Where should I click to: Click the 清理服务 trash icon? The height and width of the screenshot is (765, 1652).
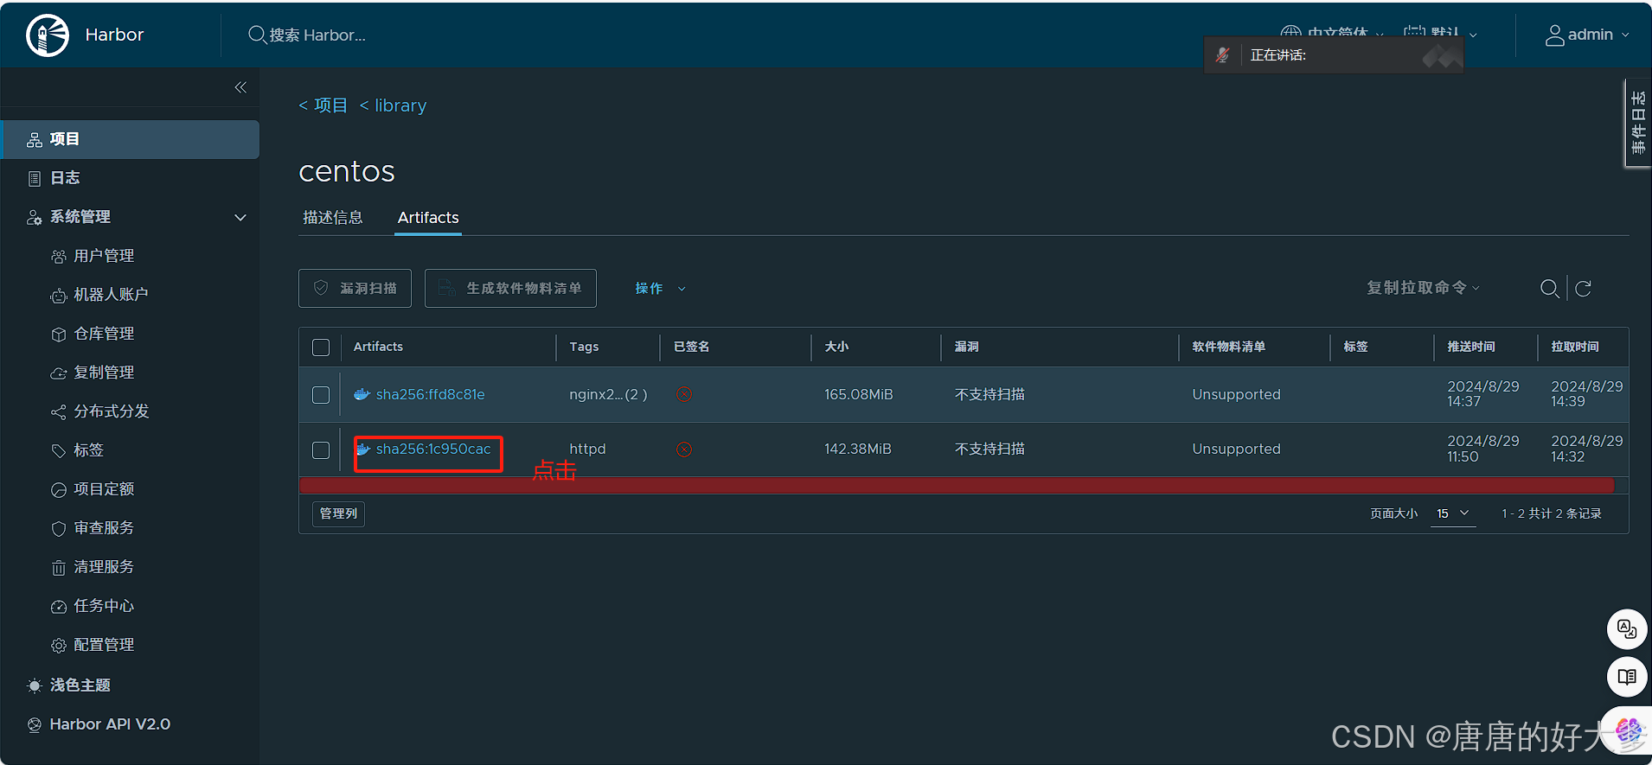59,568
